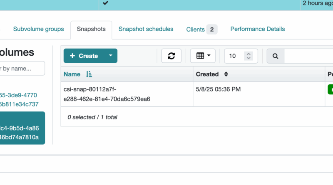Click the '0 selected / 1 total' footer text
The image size is (333, 185).
(x=92, y=117)
